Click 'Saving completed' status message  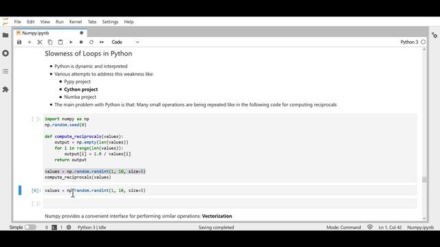[x=216, y=227]
